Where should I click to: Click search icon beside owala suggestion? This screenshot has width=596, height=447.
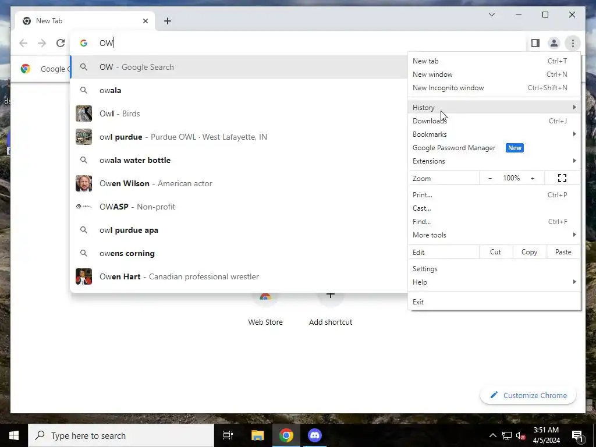coord(84,90)
